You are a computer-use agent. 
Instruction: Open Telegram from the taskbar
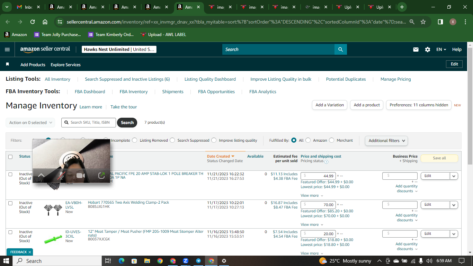[198, 261]
